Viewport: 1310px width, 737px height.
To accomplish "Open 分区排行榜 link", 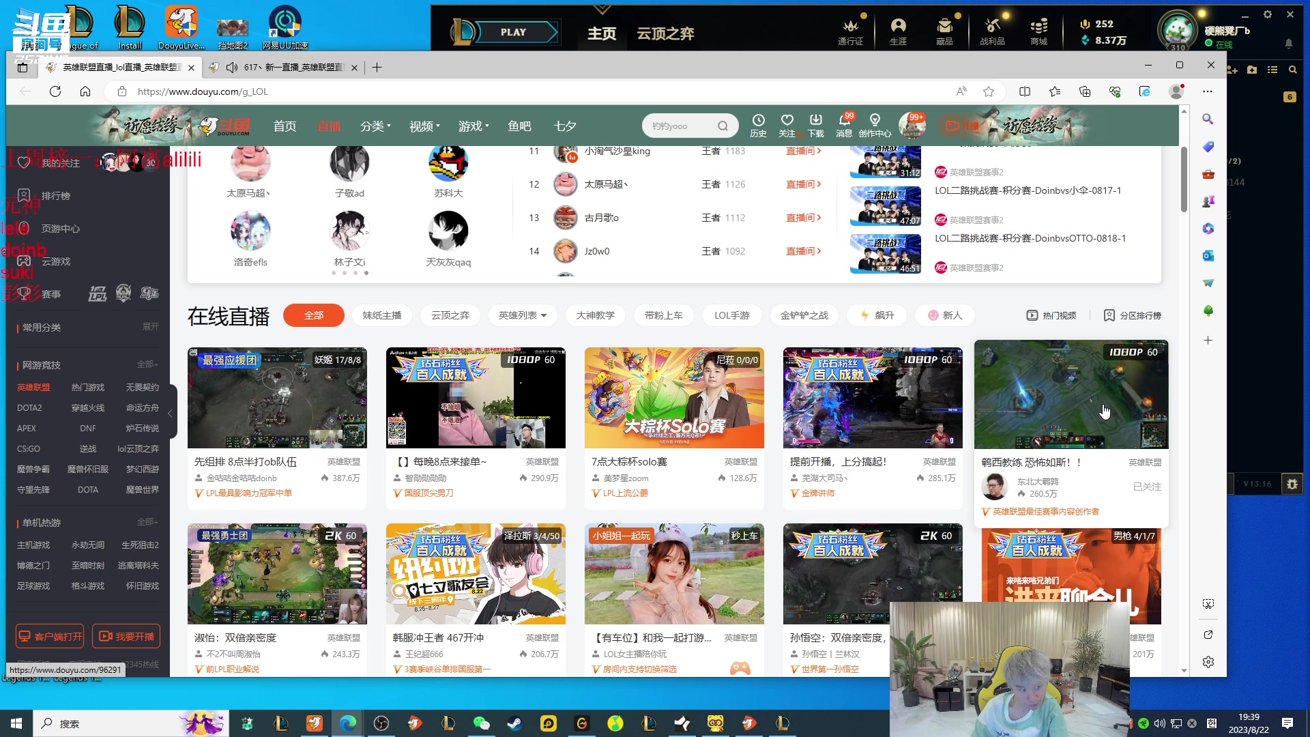I will pos(1133,315).
